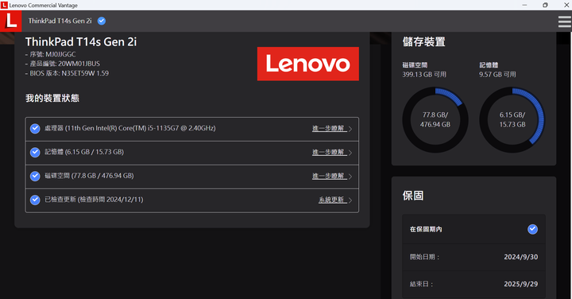Click the Lenovo Vantage L logo in the header
The width and height of the screenshot is (572, 299).
pyautogui.click(x=10, y=21)
